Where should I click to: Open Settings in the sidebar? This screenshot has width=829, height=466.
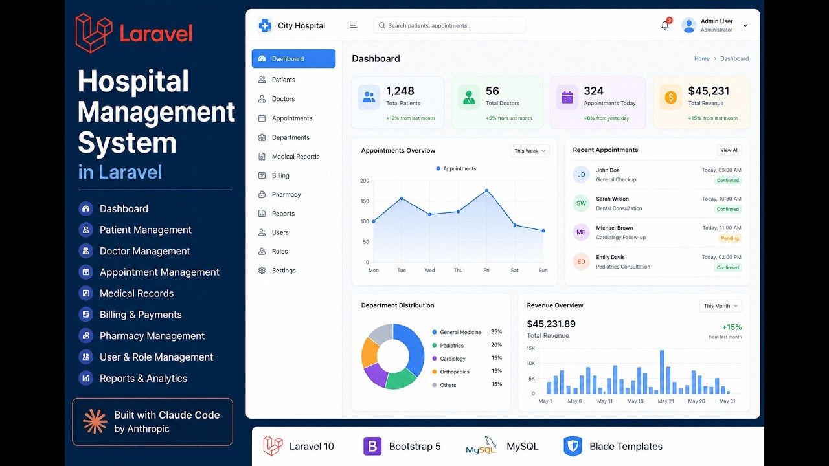click(x=293, y=271)
